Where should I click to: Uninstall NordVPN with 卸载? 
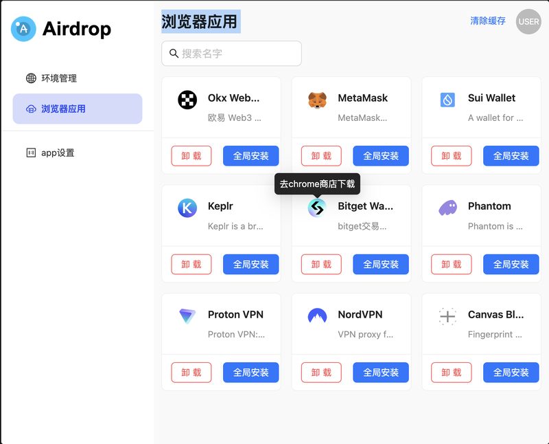pos(321,372)
